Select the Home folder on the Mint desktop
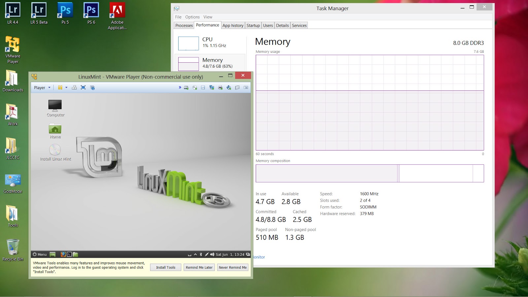The width and height of the screenshot is (528, 297). 55,131
